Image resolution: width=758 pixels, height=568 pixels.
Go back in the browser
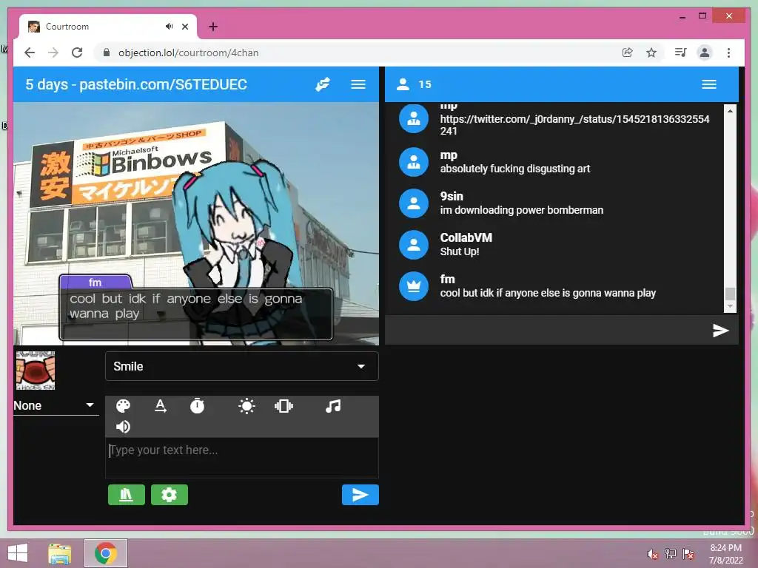point(30,53)
